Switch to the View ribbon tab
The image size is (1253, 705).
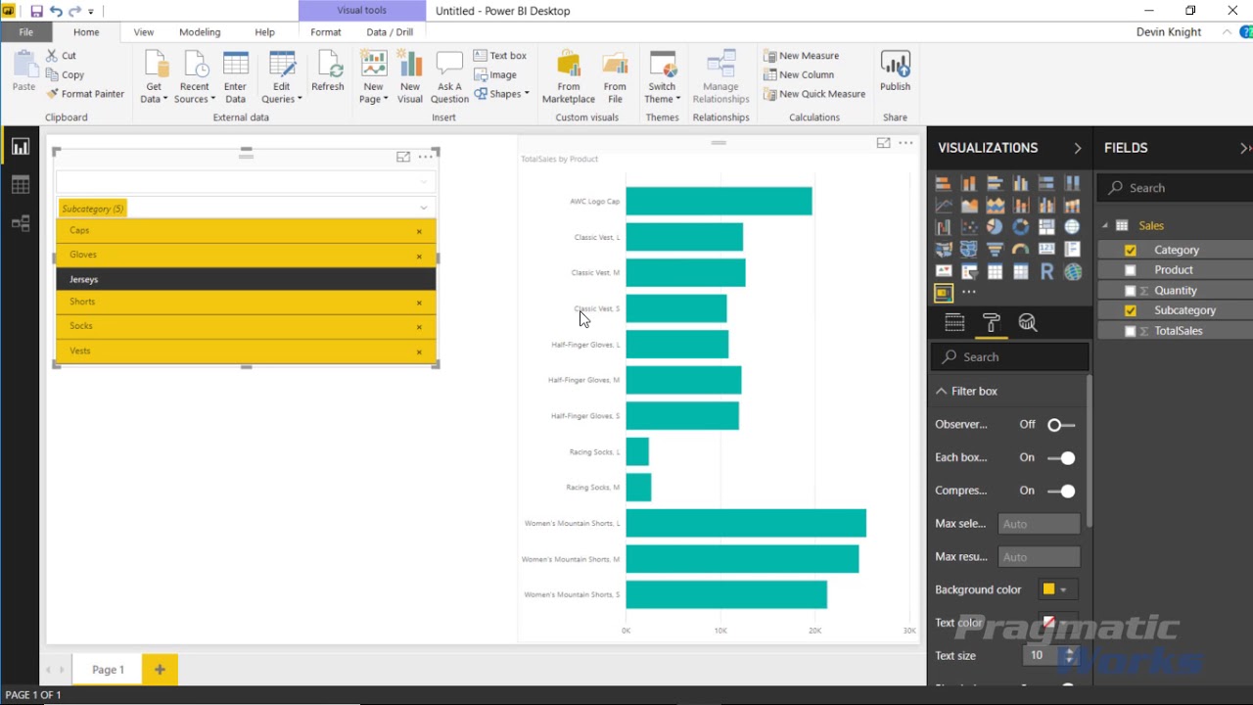144,32
